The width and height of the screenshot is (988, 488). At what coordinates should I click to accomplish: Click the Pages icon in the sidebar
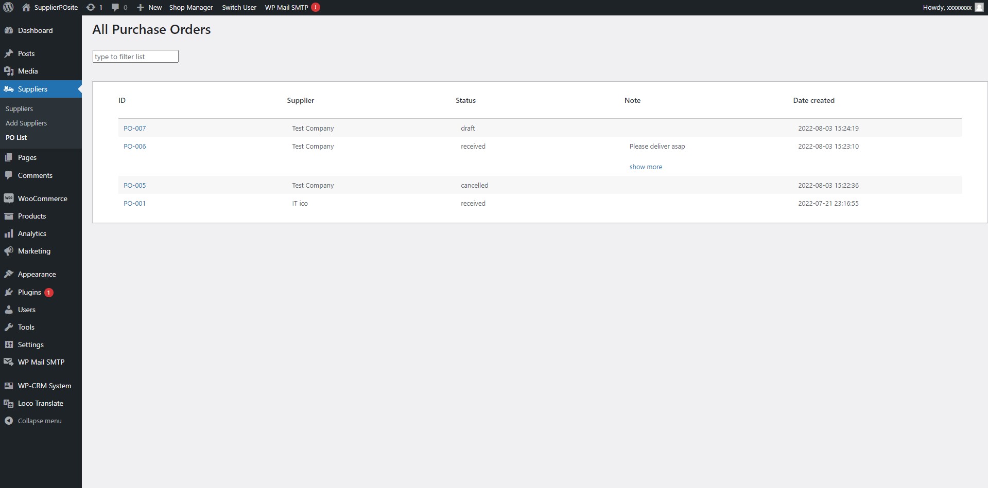point(9,157)
